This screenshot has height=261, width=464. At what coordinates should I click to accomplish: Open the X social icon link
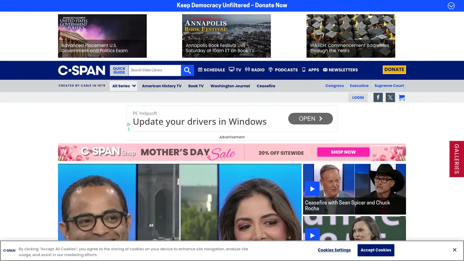coord(390,97)
